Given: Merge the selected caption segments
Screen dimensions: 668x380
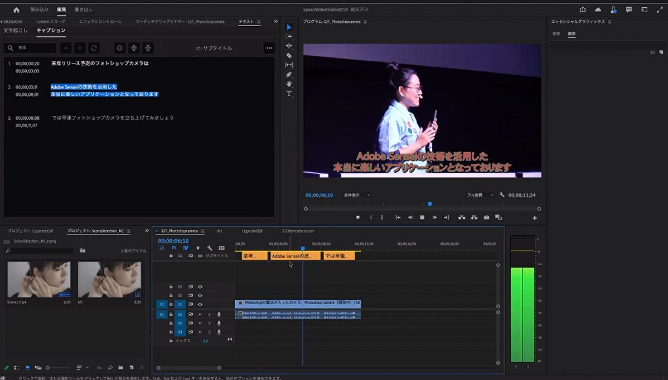Looking at the screenshot, I should [x=148, y=48].
